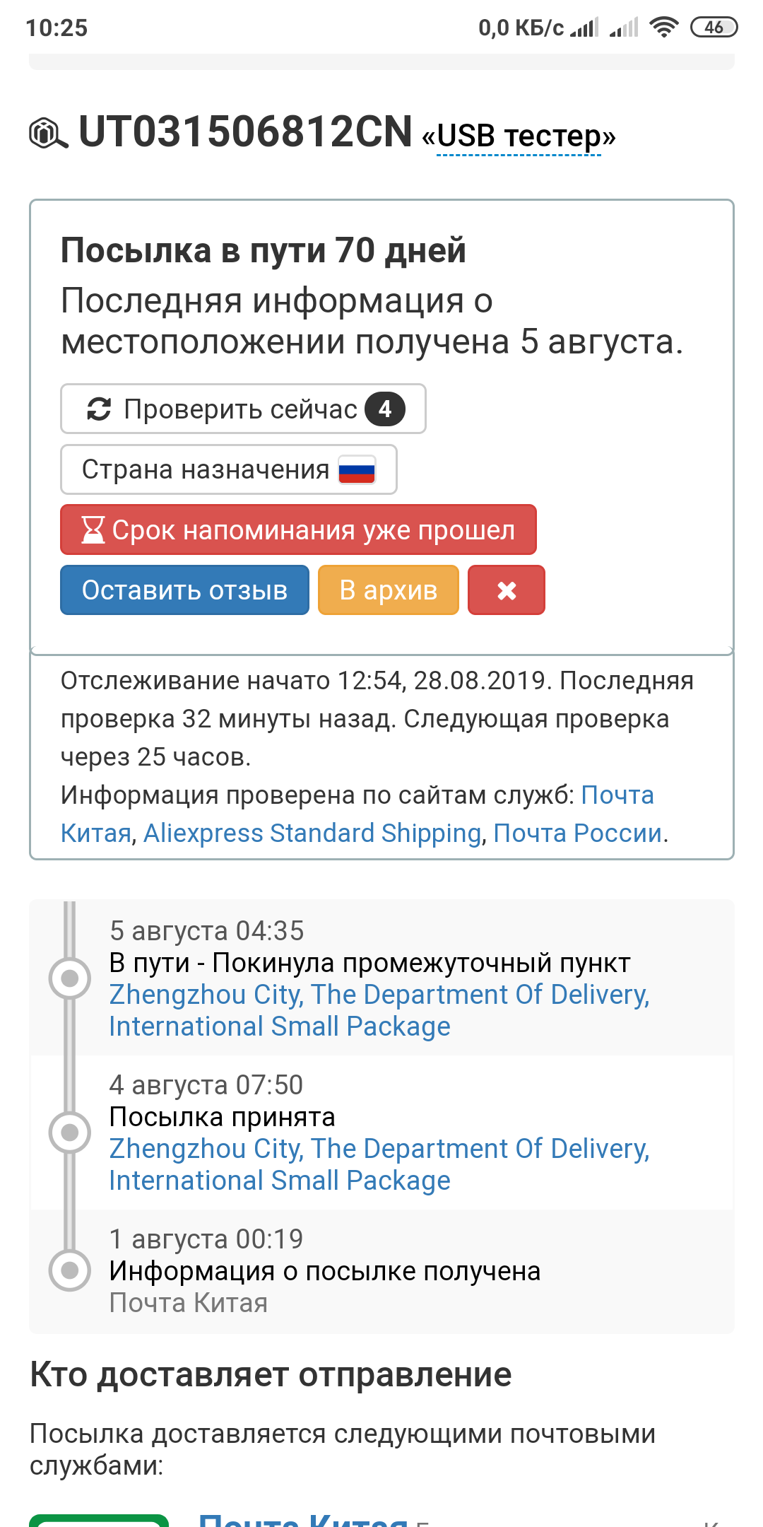
Task: Open Aliexpress Standard Shipping link
Action: [312, 833]
